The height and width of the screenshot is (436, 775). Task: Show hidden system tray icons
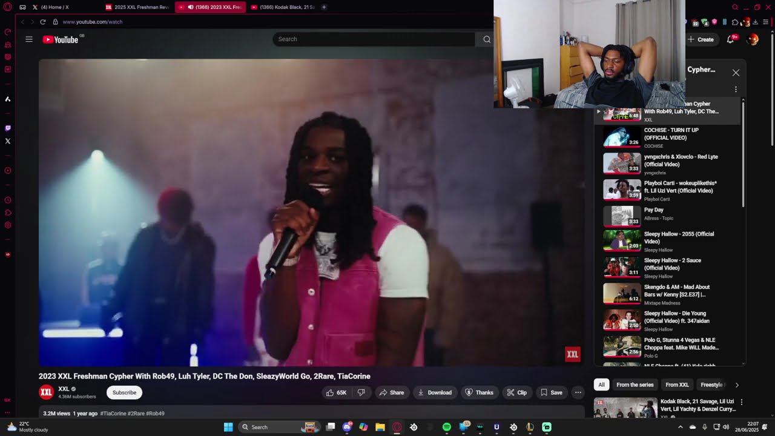point(680,427)
